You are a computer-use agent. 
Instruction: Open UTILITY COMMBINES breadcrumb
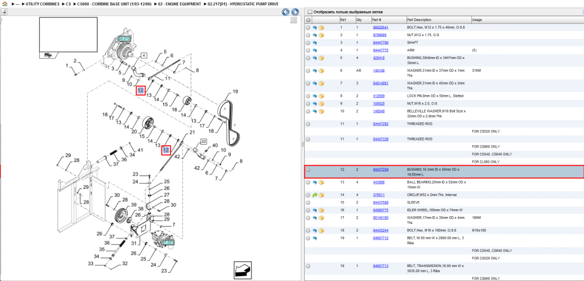(x=43, y=3)
